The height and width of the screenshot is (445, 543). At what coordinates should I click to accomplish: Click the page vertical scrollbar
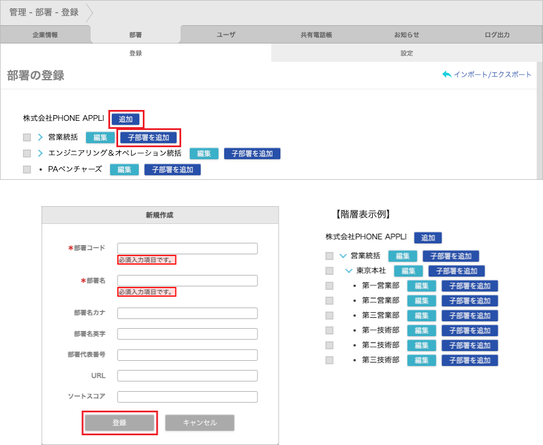tap(540, 120)
